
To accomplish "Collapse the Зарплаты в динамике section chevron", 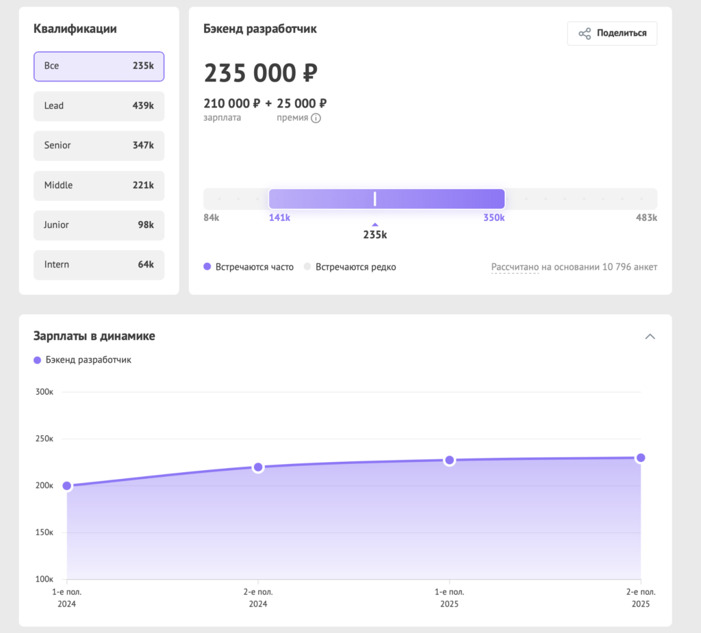I will tap(650, 336).
